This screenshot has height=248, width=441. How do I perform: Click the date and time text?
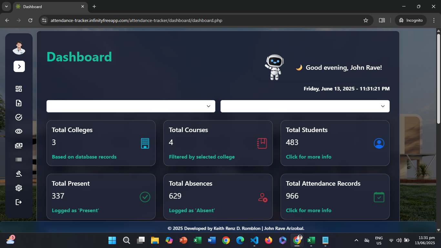point(347,88)
